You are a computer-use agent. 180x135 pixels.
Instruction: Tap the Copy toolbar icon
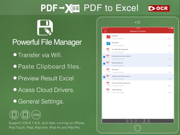pos(136,121)
